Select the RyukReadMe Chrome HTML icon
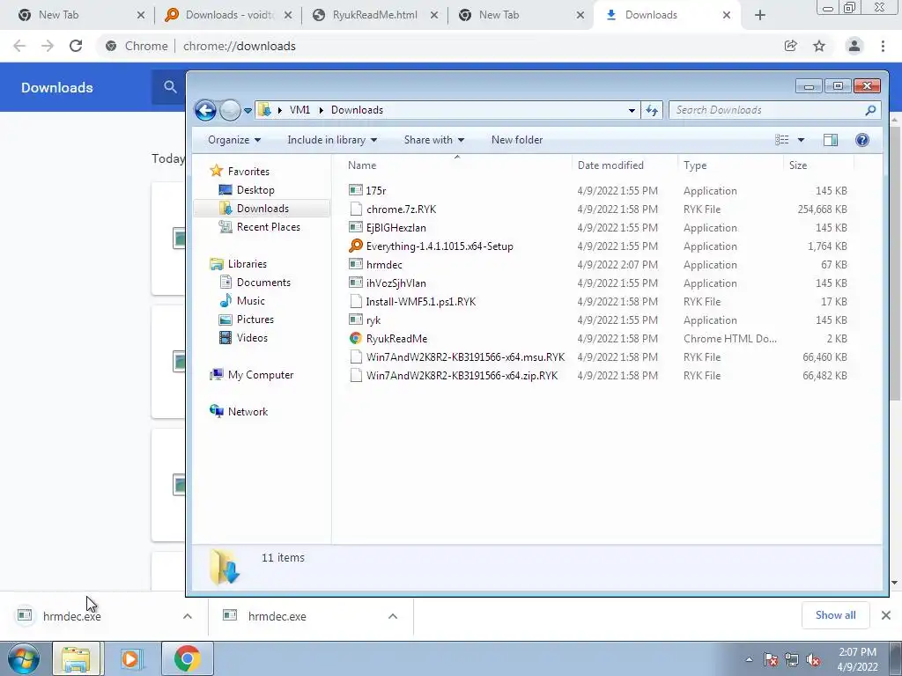This screenshot has width=902, height=676. pyautogui.click(x=356, y=338)
